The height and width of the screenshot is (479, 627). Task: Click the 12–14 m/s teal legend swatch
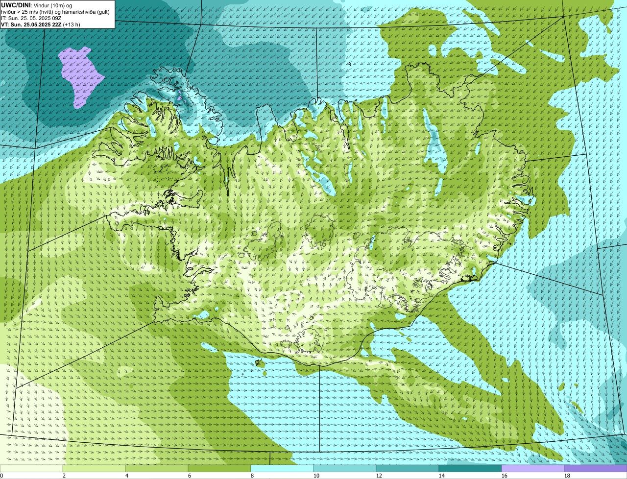click(x=408, y=468)
